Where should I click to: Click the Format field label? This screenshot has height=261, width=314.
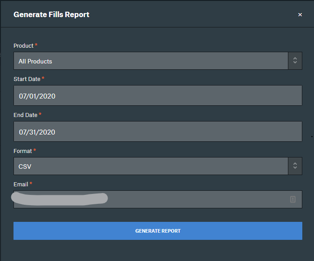pos(22,151)
